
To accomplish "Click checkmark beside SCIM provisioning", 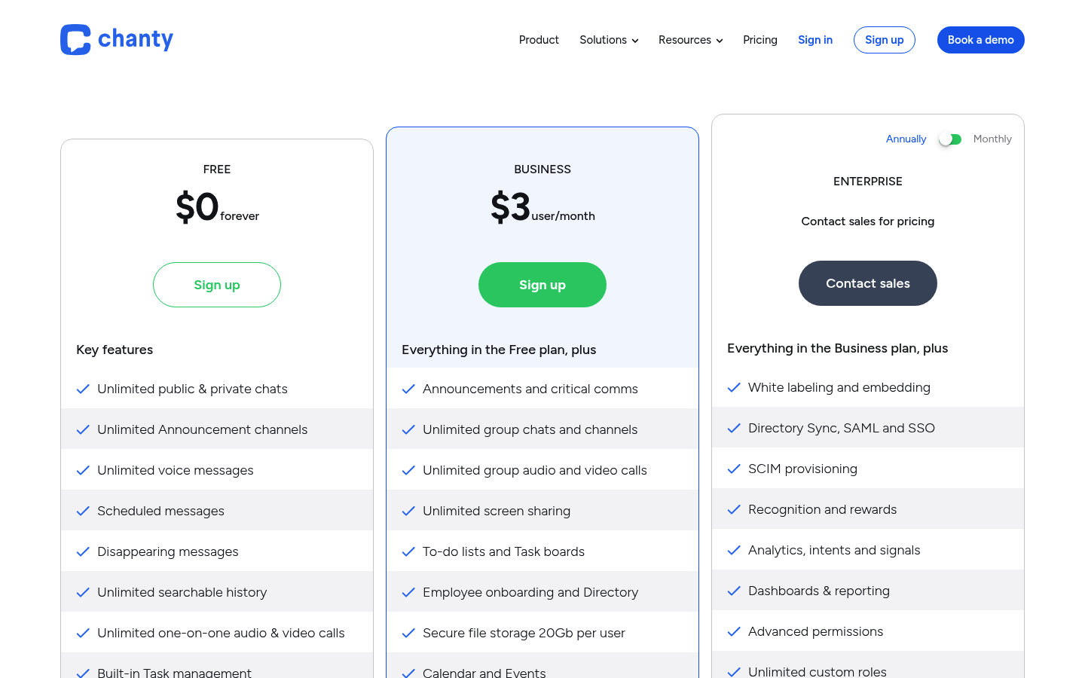I will 734,469.
